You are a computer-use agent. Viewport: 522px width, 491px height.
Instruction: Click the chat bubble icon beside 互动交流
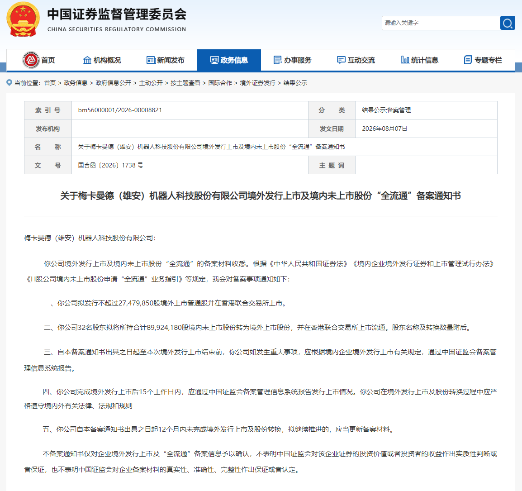341,60
